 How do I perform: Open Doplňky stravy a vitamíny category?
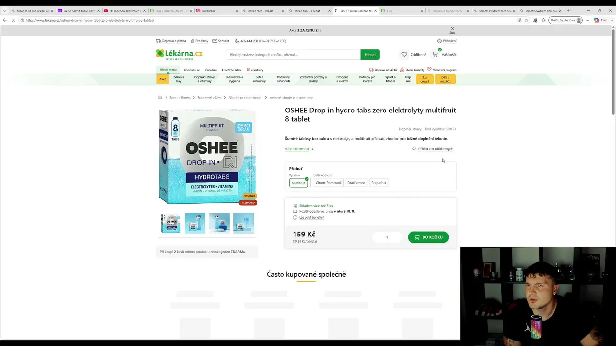pyautogui.click(x=205, y=79)
